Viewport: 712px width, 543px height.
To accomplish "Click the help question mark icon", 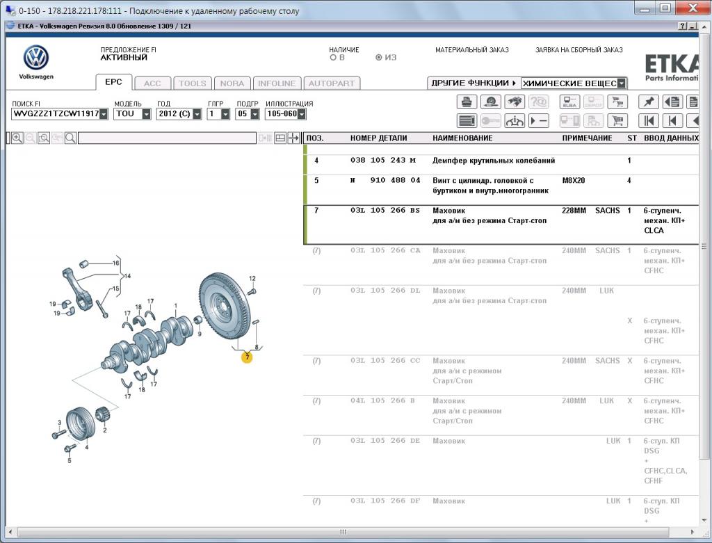I will click(x=683, y=26).
